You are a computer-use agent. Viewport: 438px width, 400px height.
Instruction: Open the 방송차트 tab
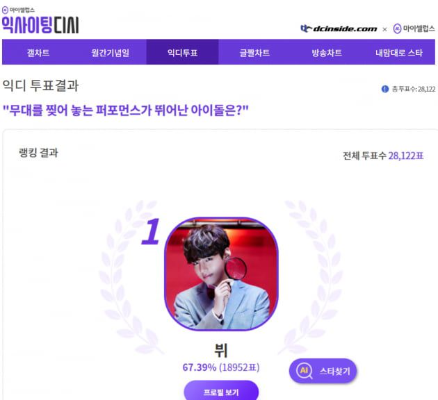327,53
